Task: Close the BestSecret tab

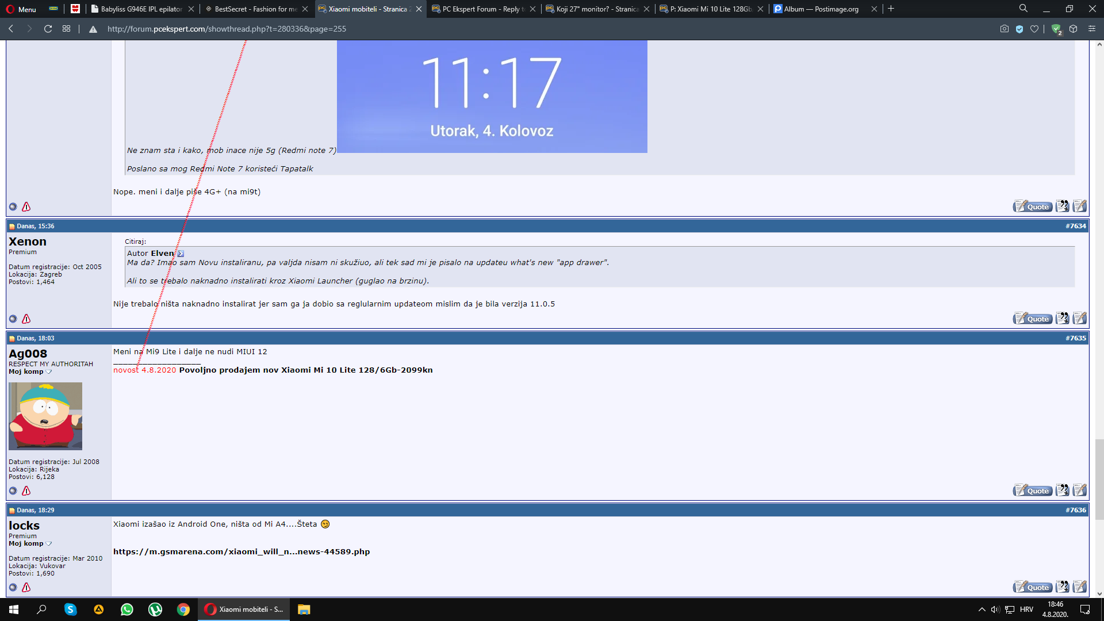Action: pos(305,9)
